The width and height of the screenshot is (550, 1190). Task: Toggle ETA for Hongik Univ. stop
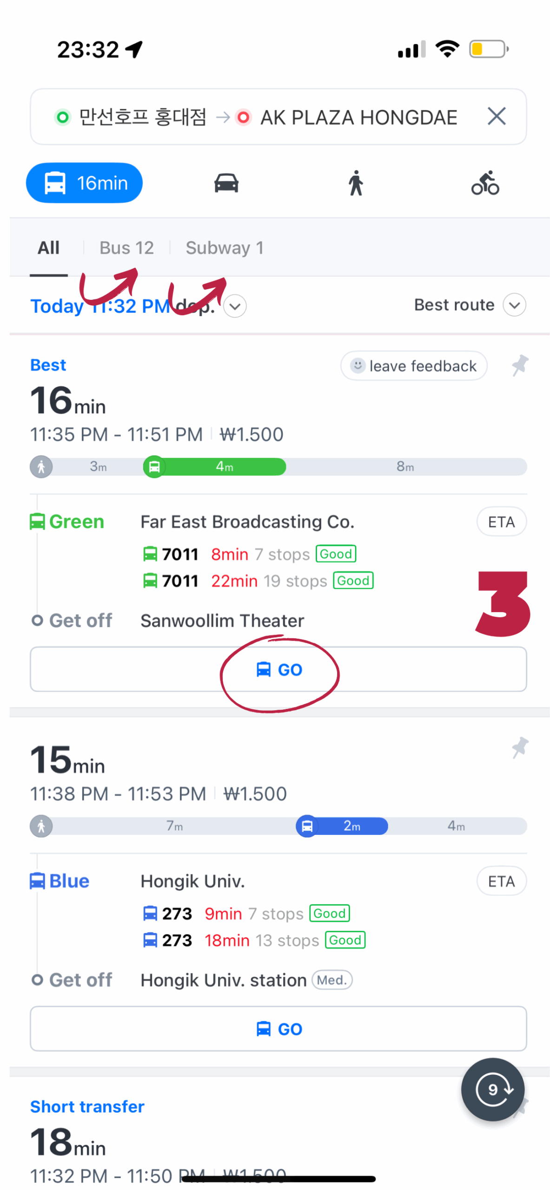[x=501, y=880]
